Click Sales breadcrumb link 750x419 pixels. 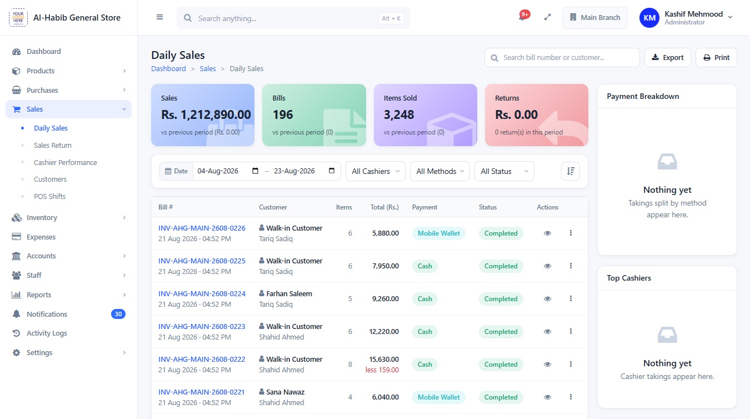[x=208, y=69]
